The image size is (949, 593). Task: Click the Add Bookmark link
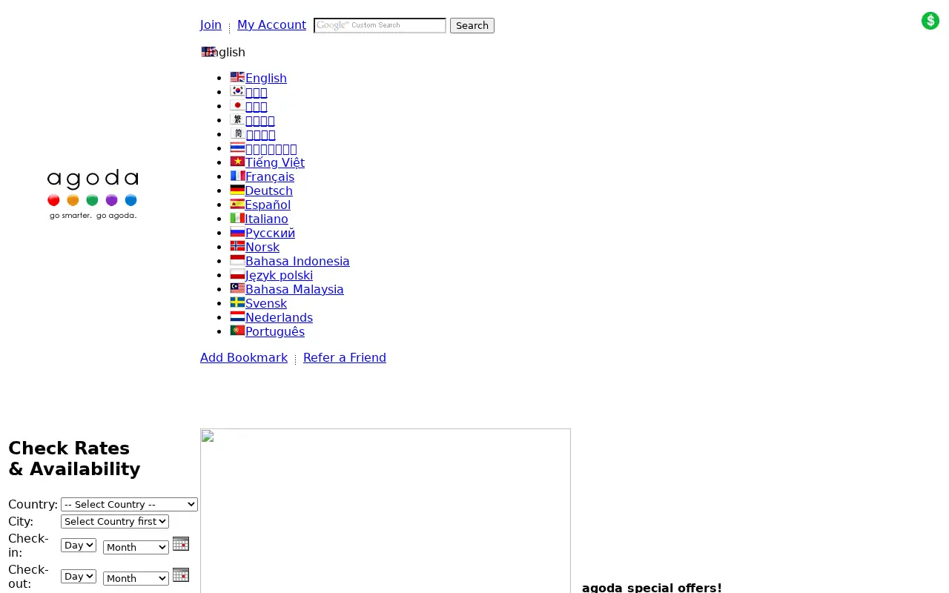(x=244, y=357)
